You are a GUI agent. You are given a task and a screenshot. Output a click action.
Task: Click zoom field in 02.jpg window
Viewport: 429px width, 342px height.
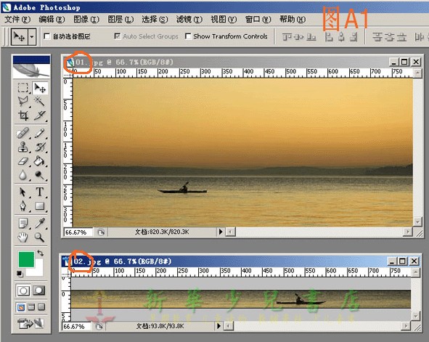click(x=76, y=327)
